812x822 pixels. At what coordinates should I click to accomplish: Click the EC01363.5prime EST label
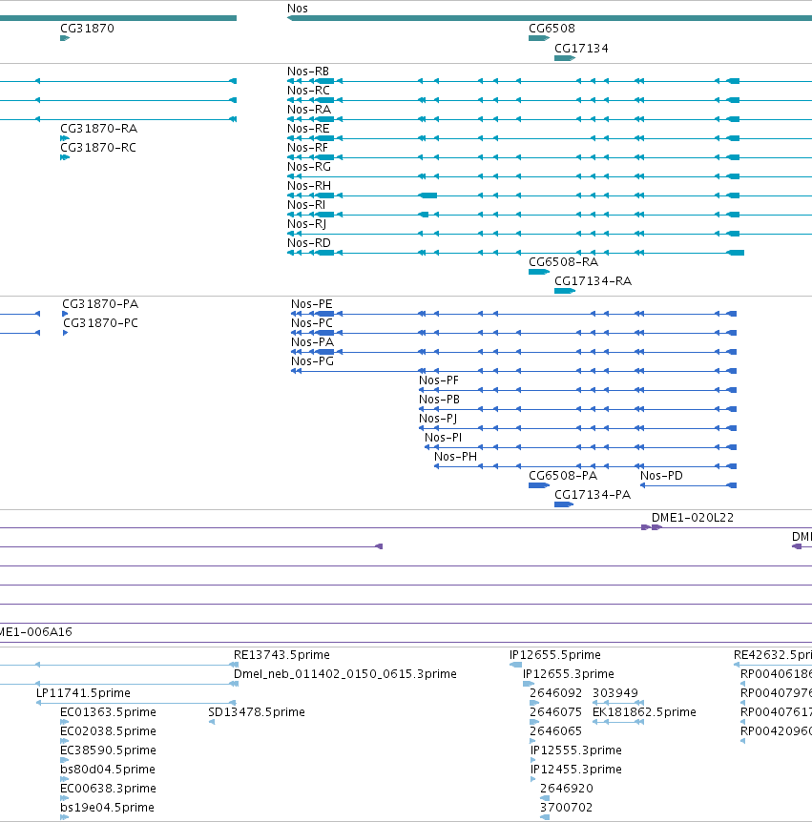(x=108, y=712)
